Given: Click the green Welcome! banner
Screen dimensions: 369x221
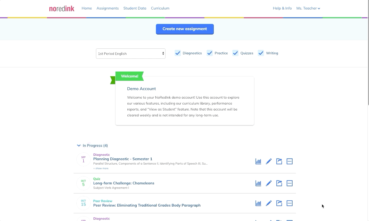Looking at the screenshot, I should [x=129, y=76].
